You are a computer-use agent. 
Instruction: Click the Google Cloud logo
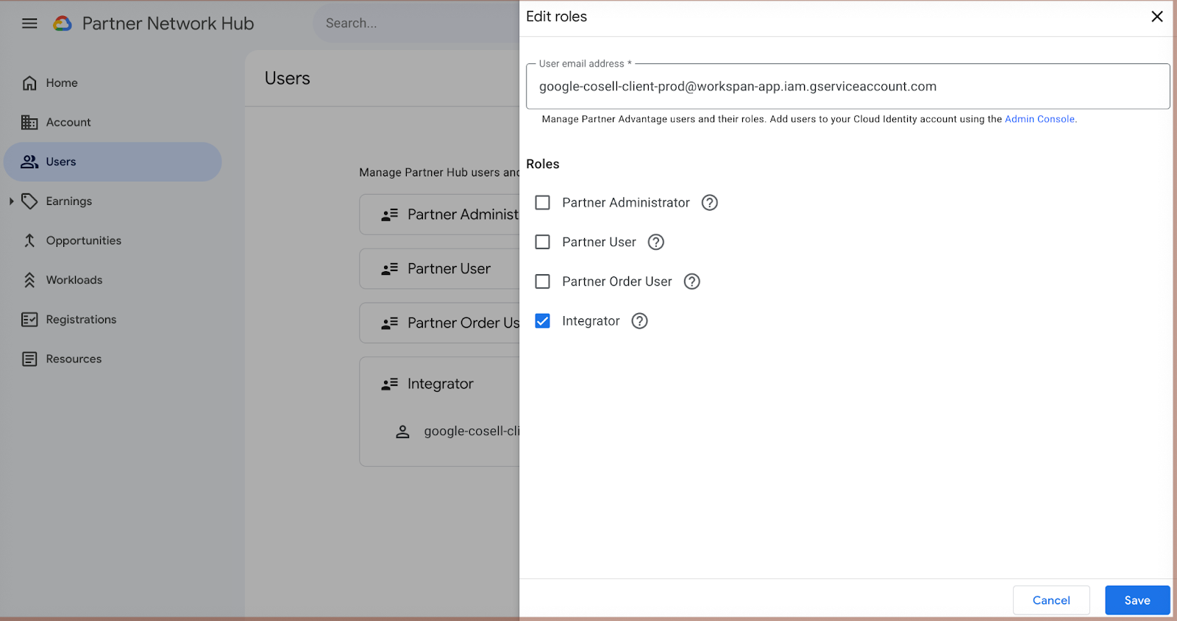click(x=63, y=24)
